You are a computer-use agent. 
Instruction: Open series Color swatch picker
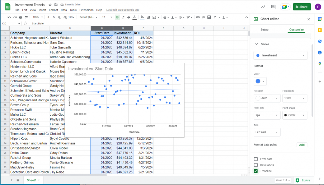[x=260, y=81]
